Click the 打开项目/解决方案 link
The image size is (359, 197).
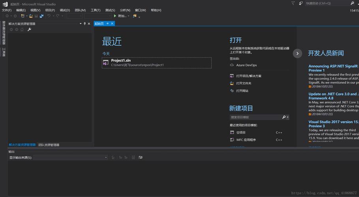click(249, 76)
